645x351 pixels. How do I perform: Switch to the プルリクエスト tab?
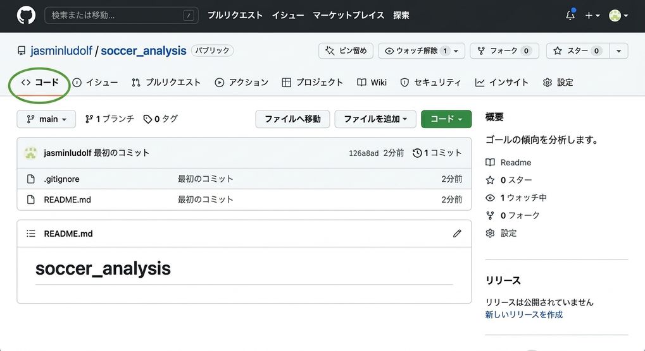point(166,83)
